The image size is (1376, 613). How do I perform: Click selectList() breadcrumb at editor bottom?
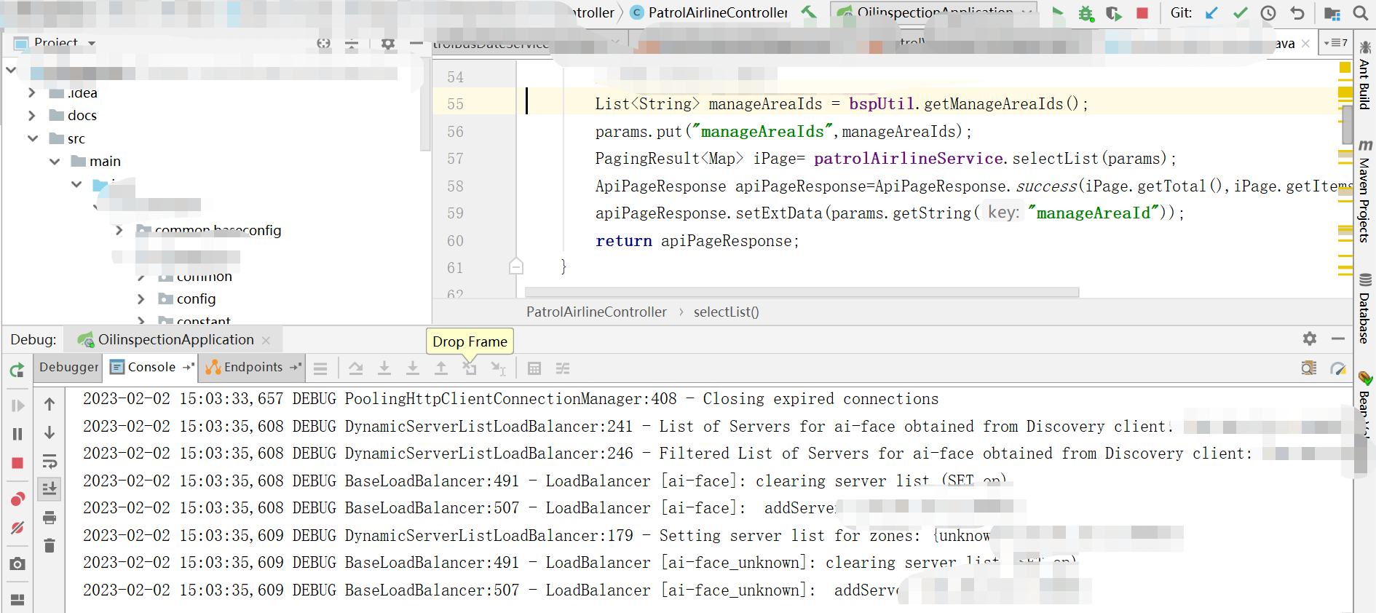tap(726, 312)
